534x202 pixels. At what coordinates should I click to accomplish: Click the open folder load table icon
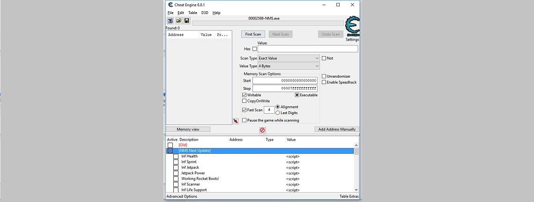click(x=178, y=21)
